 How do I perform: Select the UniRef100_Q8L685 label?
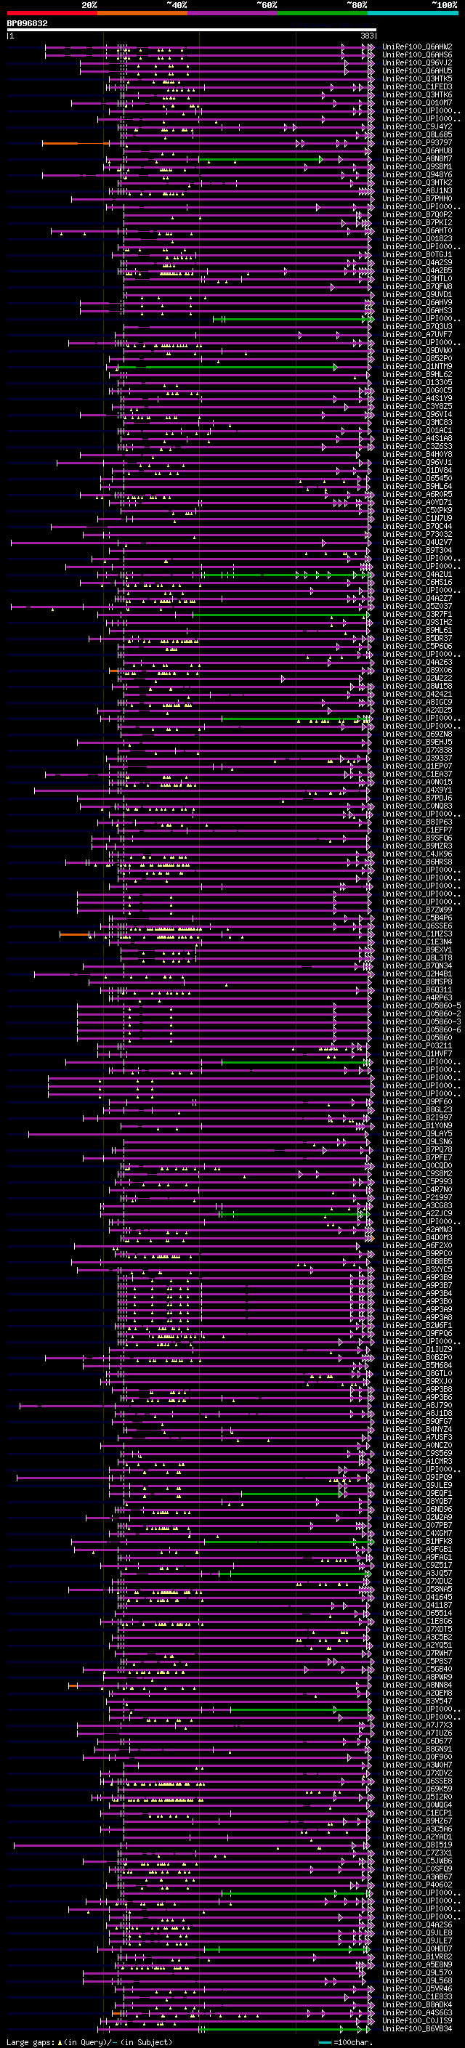click(x=417, y=134)
